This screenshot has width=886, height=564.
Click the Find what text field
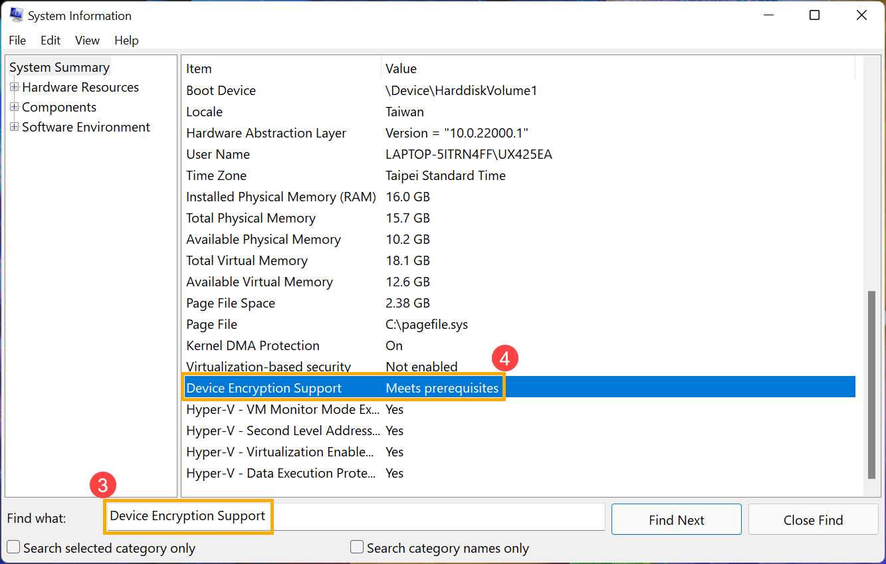432,517
